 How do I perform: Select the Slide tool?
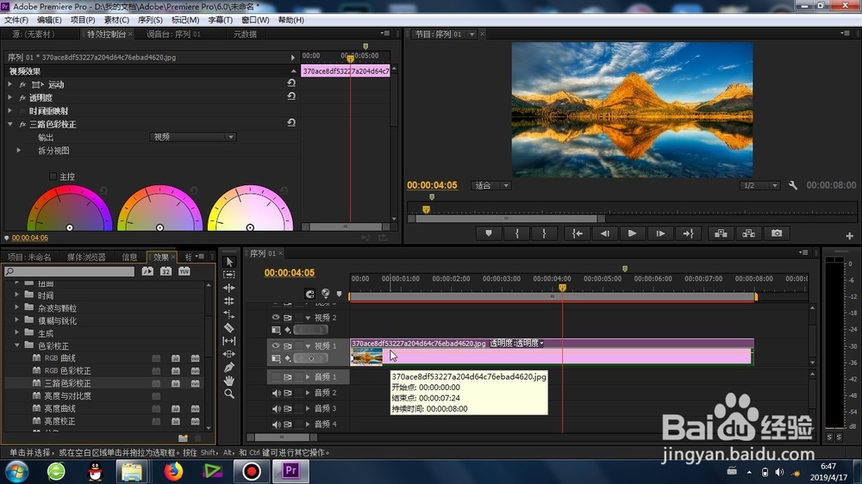[x=229, y=354]
